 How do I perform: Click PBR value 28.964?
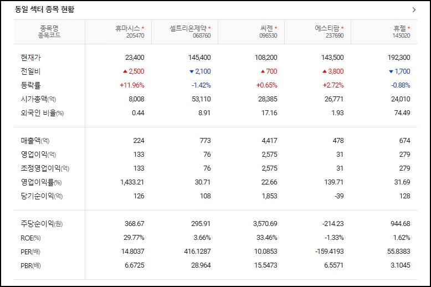(x=201, y=265)
